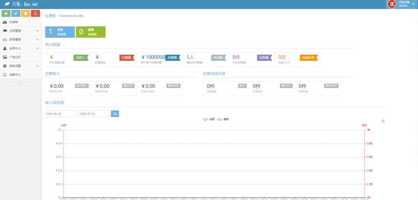Click the 0次 statistic value
This screenshot has width=418, height=200.
(282, 57)
